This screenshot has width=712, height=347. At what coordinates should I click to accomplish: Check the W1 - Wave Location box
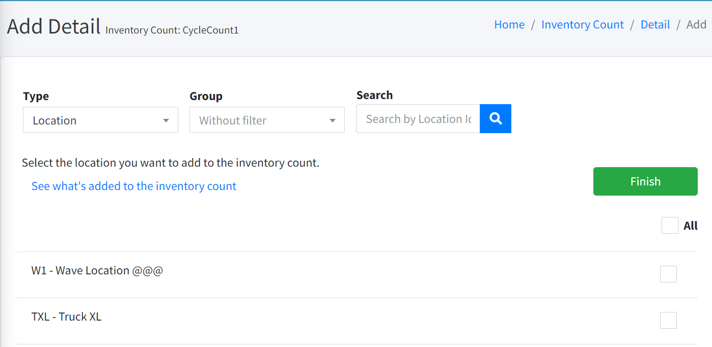pos(668,274)
